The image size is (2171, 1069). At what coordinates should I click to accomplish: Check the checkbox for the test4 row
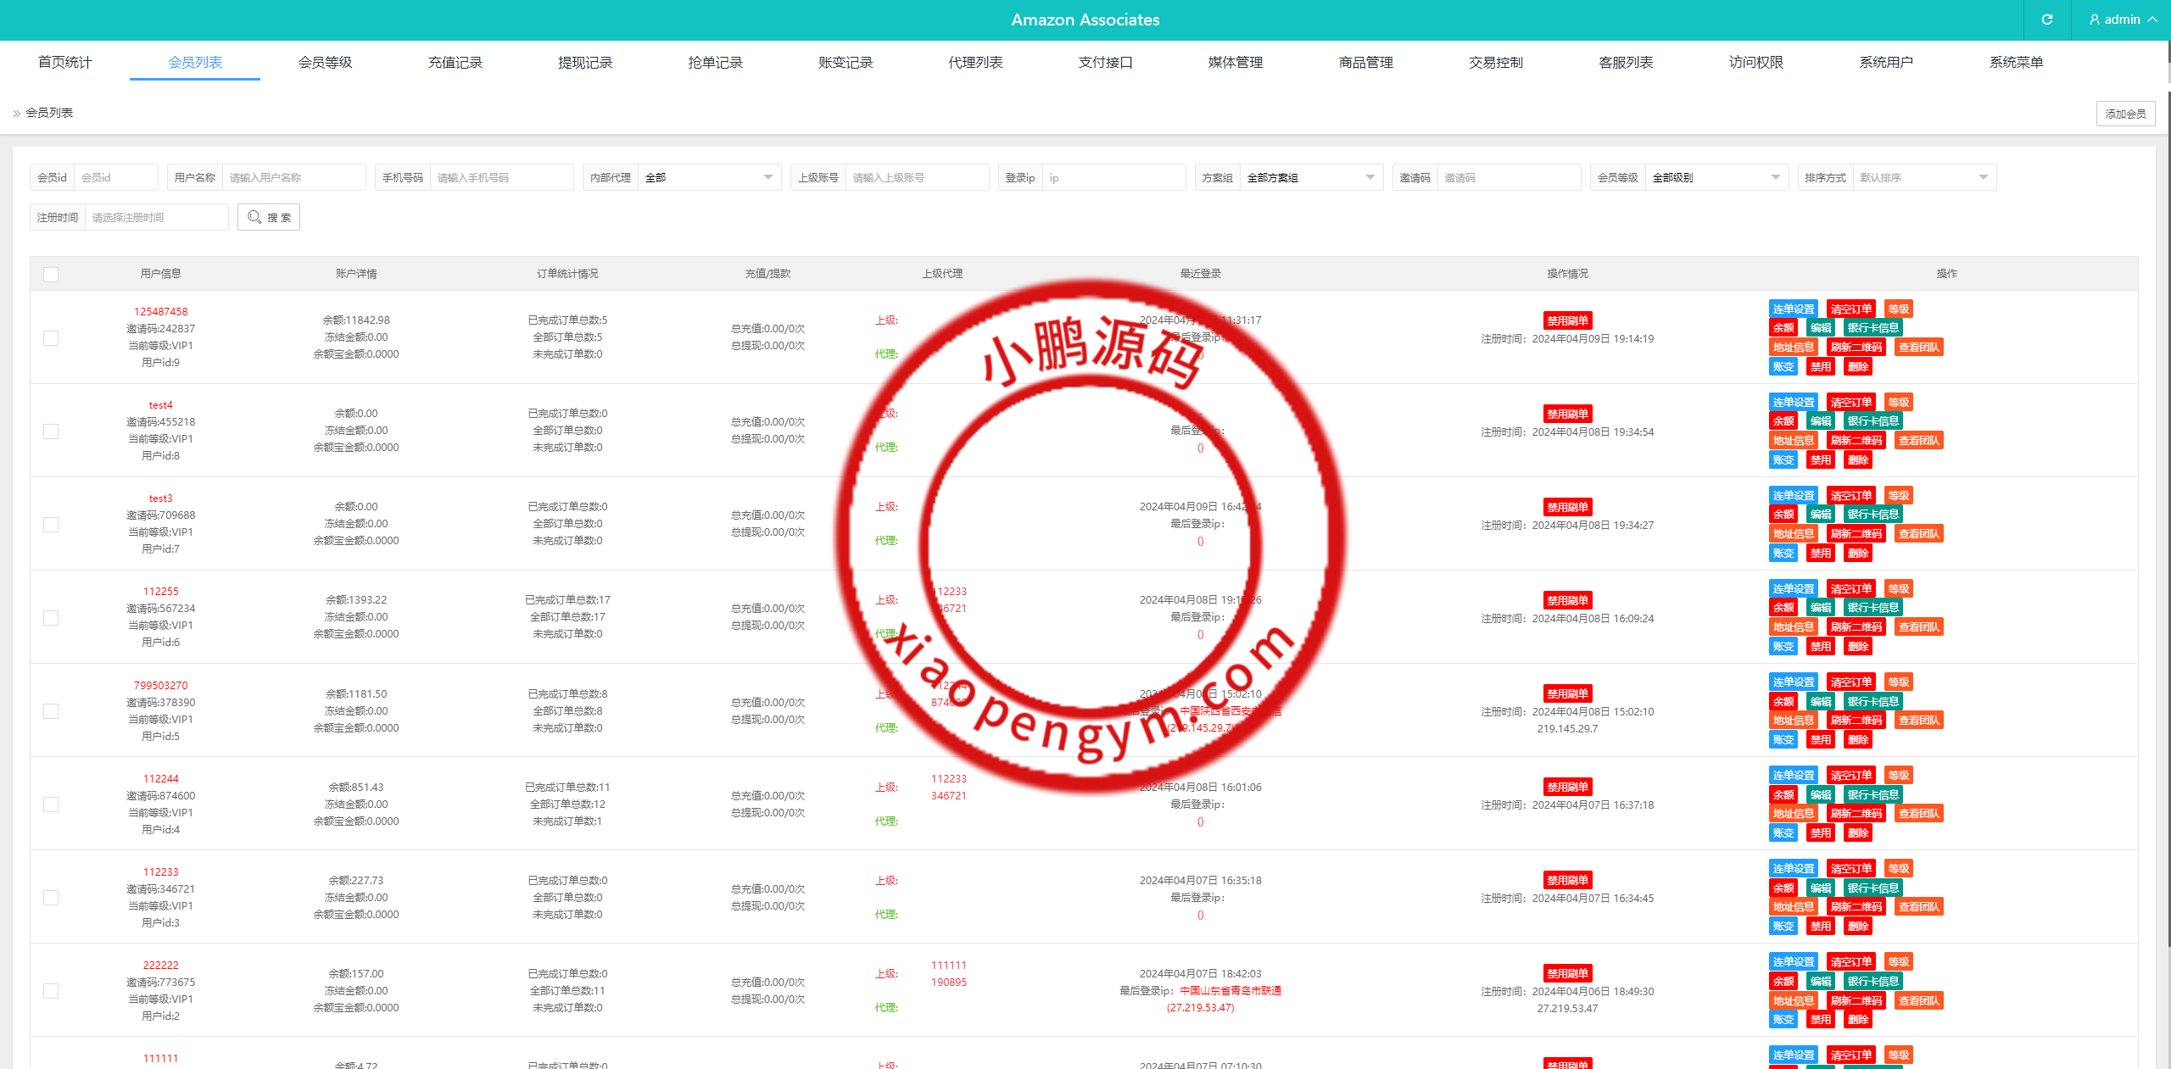coord(51,431)
